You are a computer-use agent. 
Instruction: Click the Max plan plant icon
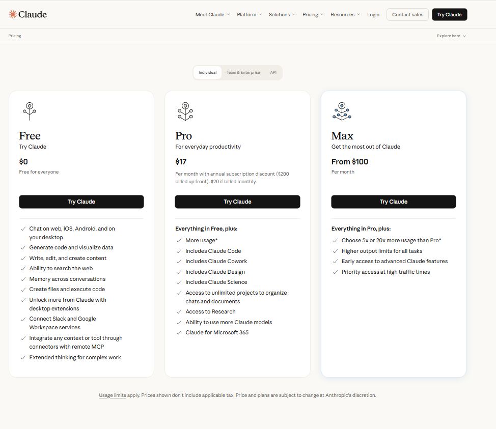click(x=342, y=111)
